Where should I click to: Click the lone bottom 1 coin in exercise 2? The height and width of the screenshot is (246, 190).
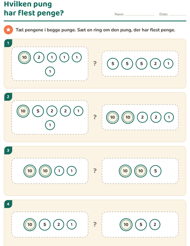(x=50, y=125)
